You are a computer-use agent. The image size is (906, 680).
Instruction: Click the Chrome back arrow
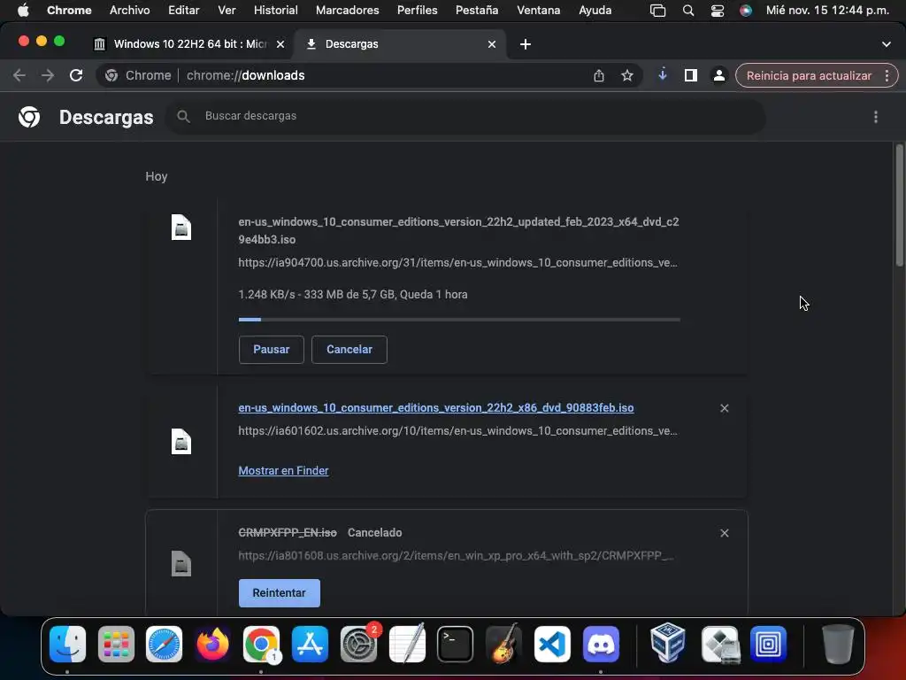(19, 76)
